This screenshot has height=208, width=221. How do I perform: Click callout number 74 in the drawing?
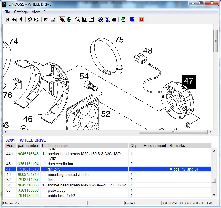click(13, 42)
